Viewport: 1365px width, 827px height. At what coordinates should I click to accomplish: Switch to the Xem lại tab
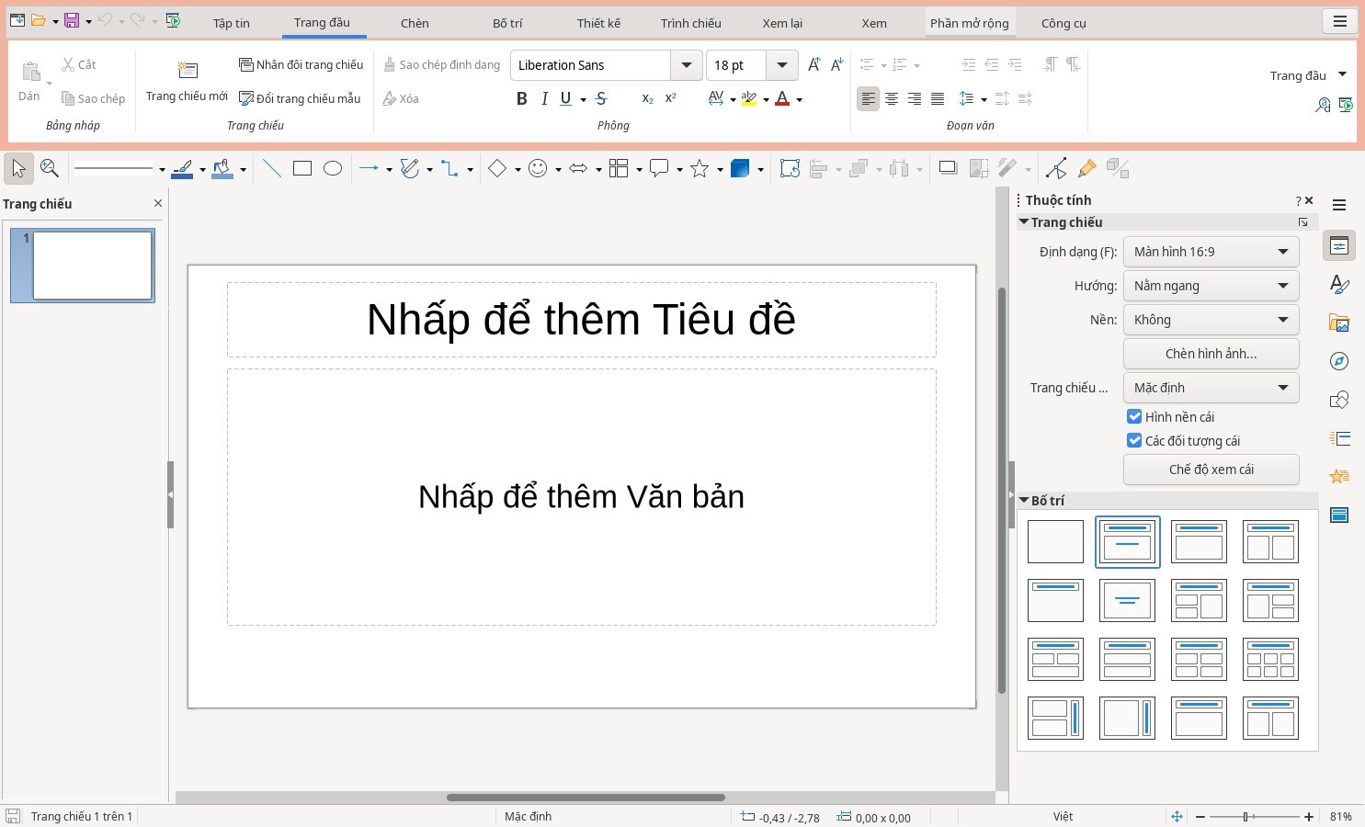pyautogui.click(x=782, y=23)
